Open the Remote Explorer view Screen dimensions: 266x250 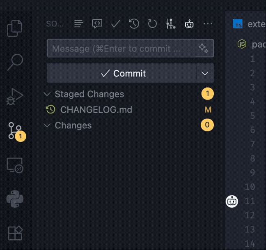click(15, 165)
